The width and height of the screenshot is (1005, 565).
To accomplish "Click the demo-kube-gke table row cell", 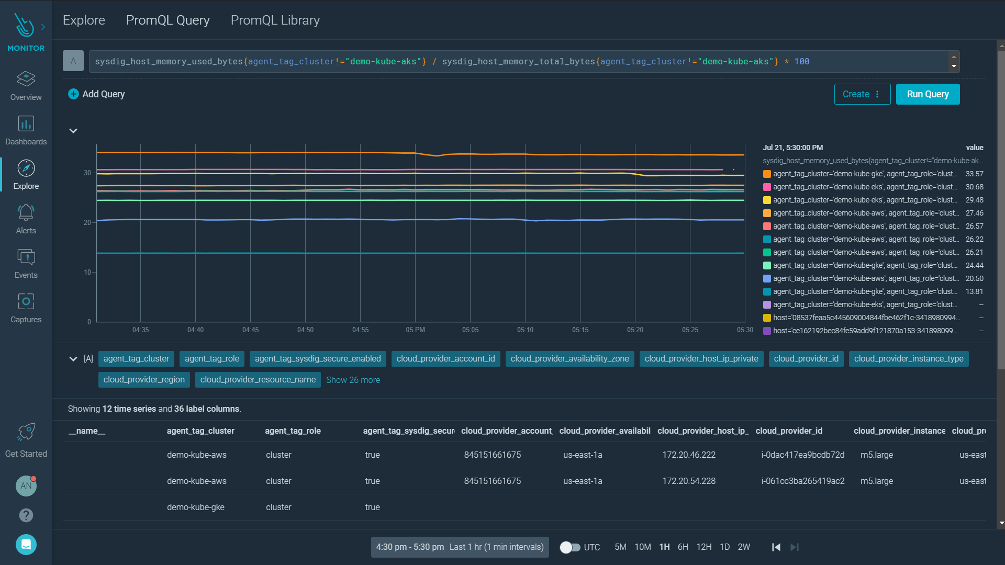I will coord(196,507).
